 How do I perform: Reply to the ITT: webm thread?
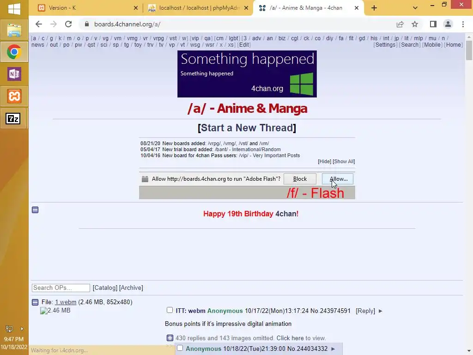pos(365,311)
